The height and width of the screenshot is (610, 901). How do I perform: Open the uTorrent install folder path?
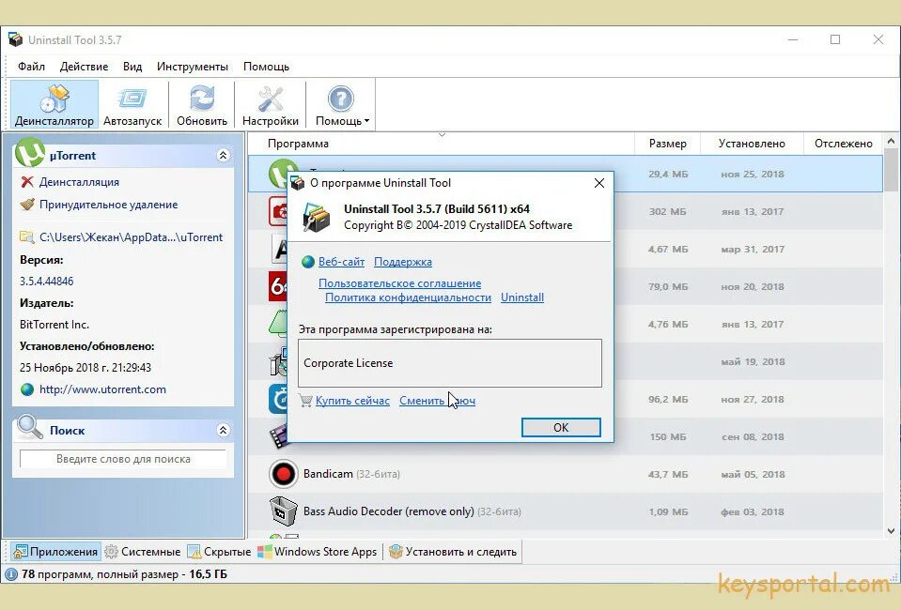point(131,237)
